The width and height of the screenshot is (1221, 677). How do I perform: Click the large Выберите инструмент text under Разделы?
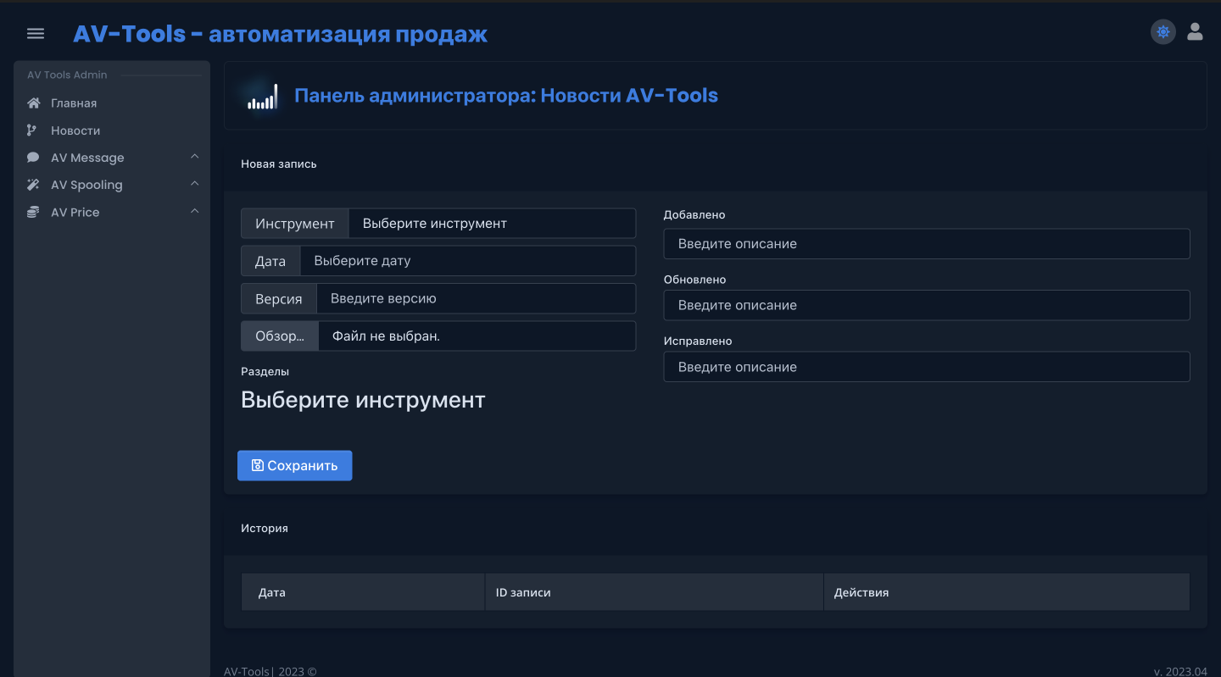click(x=363, y=400)
